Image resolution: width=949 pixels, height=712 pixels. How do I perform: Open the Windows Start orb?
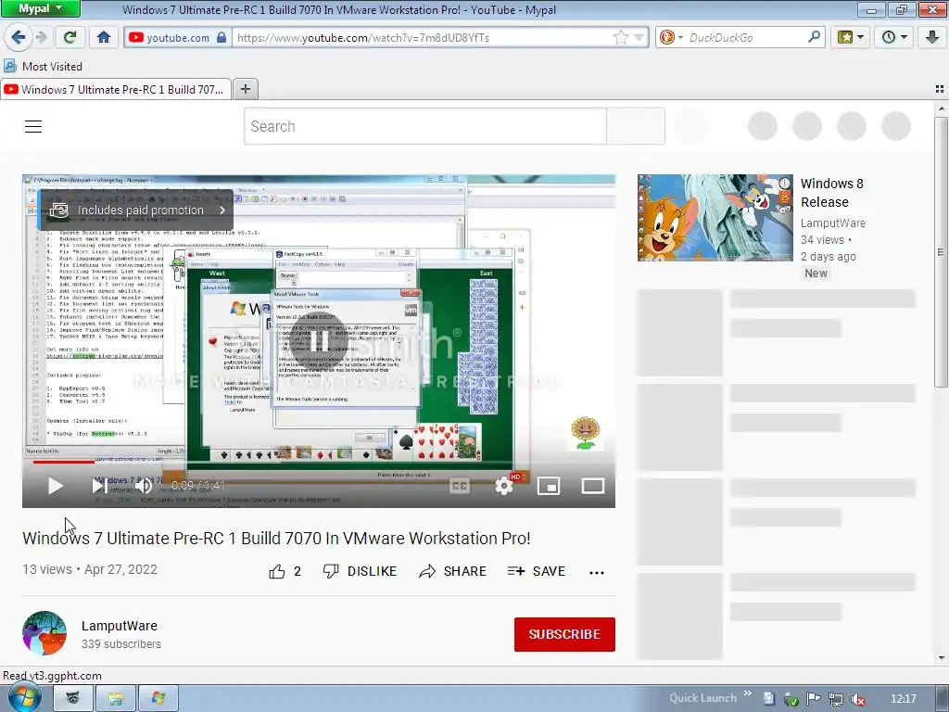(x=25, y=697)
